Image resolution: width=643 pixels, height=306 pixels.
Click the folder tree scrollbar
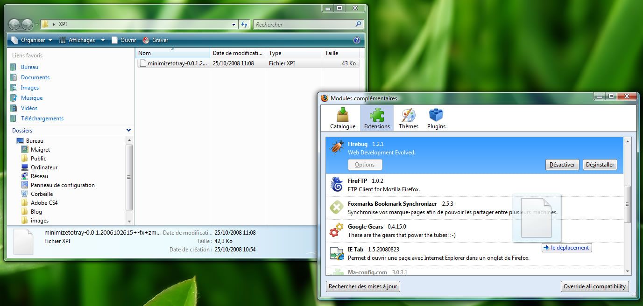coord(129,177)
